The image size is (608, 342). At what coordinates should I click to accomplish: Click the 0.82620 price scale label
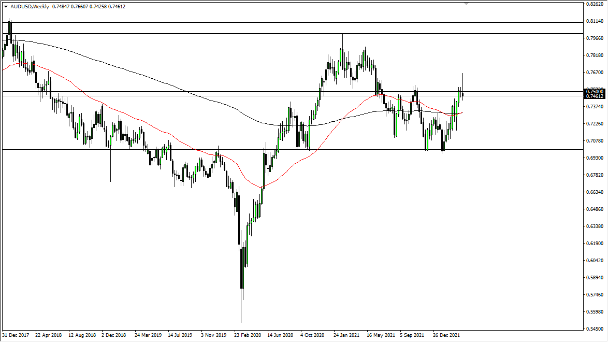point(595,4)
